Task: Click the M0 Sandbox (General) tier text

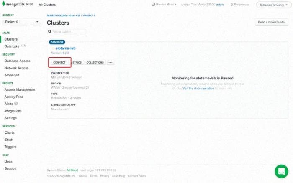Action: point(67,77)
